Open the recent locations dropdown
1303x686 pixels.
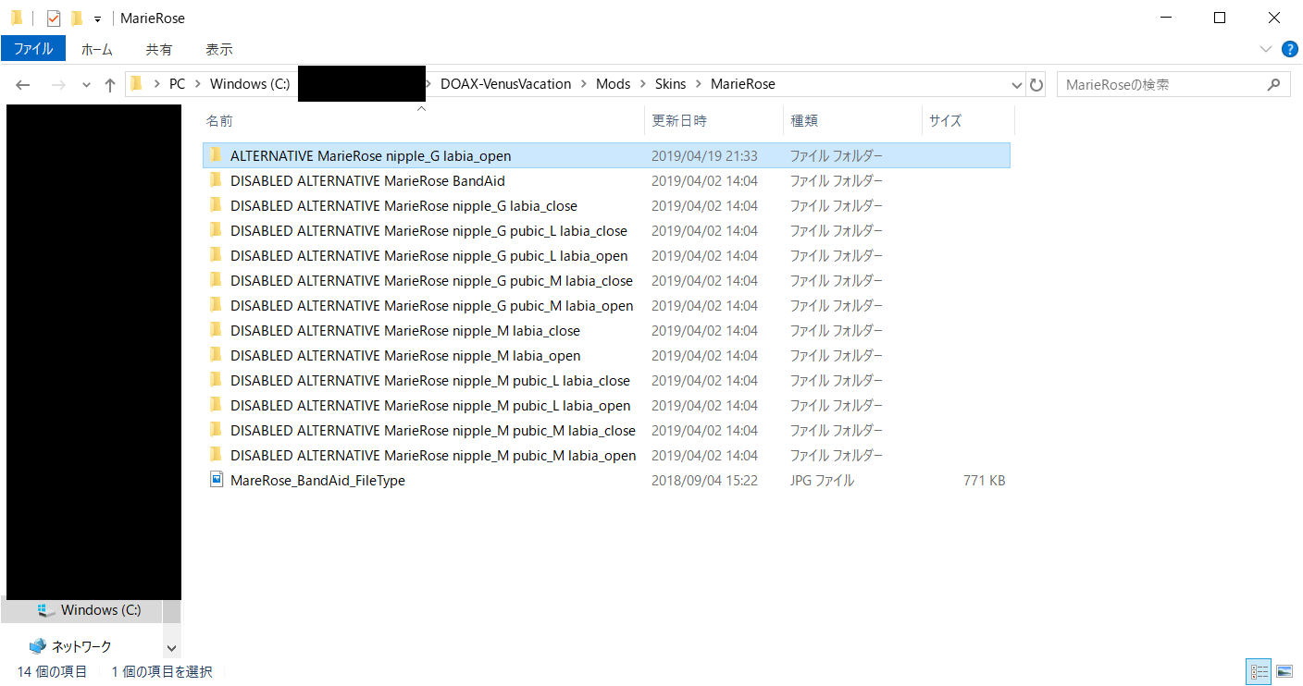[86, 85]
